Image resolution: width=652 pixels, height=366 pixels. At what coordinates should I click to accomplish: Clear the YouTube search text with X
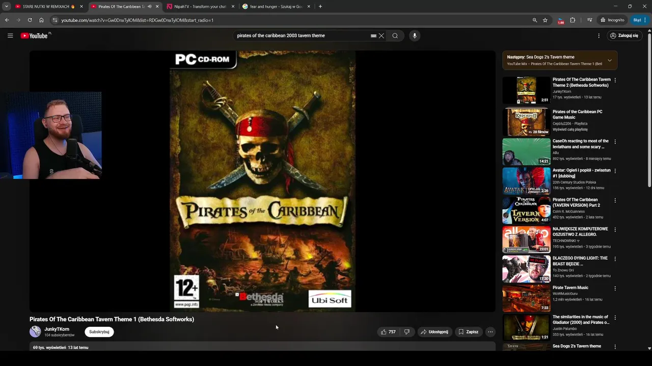[381, 36]
